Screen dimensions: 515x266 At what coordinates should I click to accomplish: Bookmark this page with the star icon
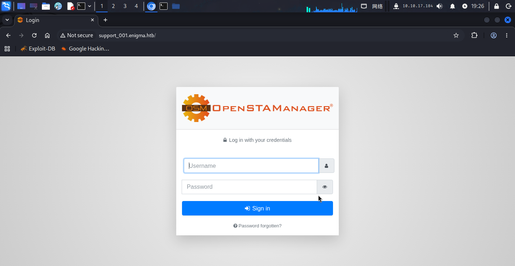456,35
